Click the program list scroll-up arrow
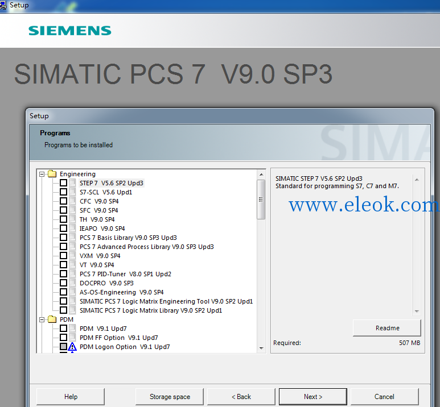 tap(261, 175)
